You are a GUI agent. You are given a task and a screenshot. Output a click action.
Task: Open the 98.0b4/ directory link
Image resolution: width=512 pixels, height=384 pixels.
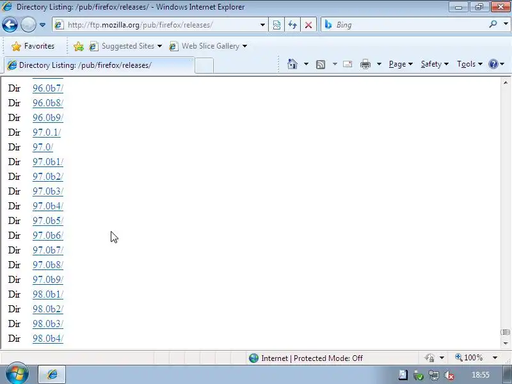point(47,339)
